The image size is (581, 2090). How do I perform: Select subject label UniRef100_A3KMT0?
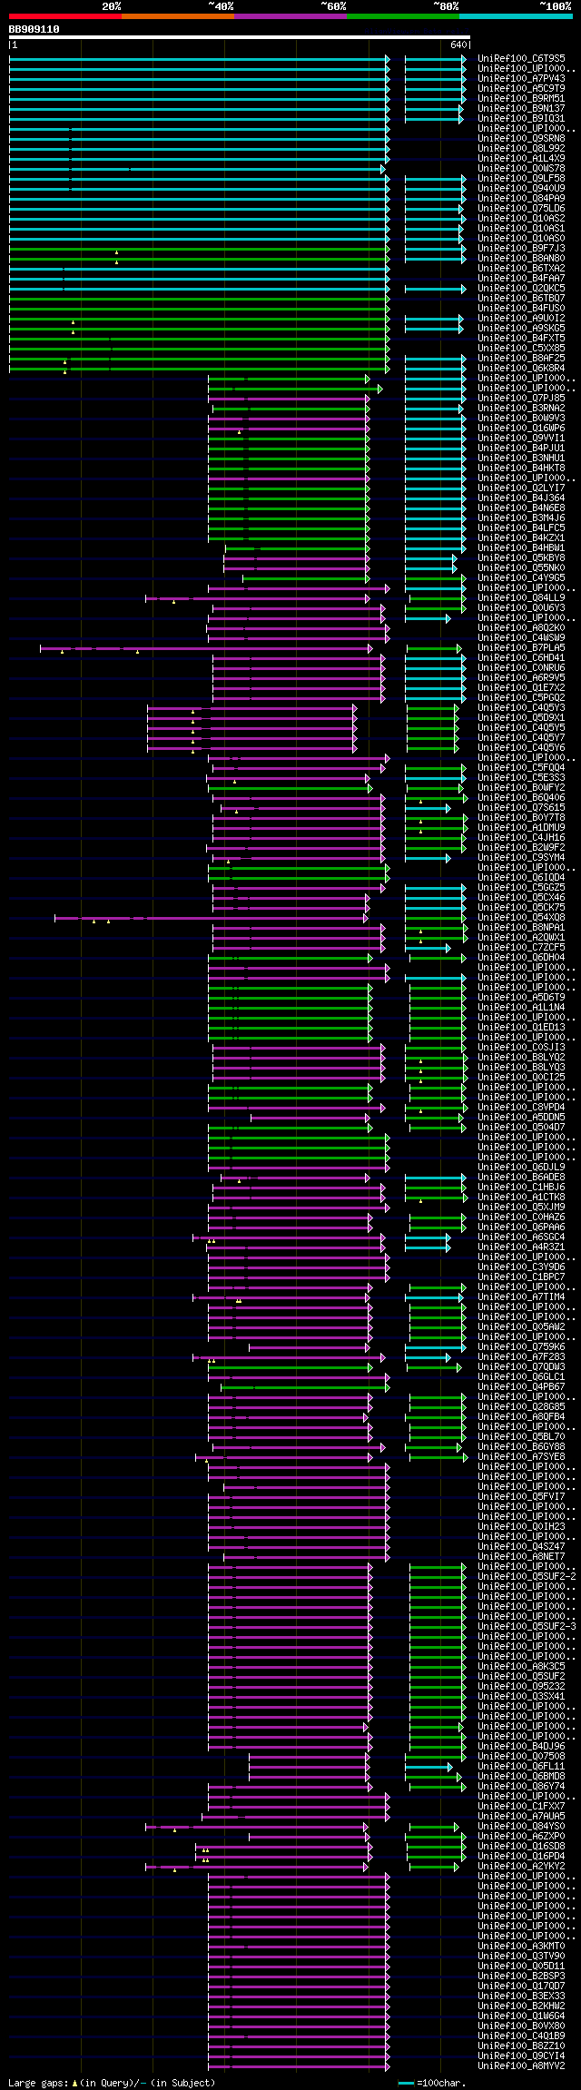click(x=521, y=1946)
